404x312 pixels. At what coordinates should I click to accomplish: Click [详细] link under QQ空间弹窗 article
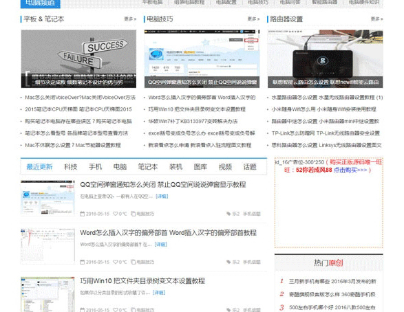coord(162,197)
